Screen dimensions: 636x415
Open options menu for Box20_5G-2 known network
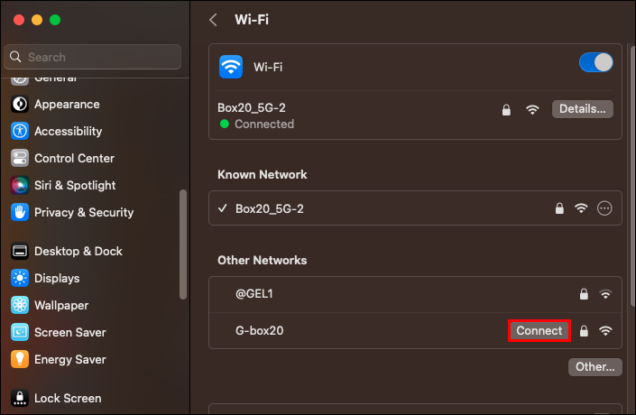pyautogui.click(x=604, y=208)
